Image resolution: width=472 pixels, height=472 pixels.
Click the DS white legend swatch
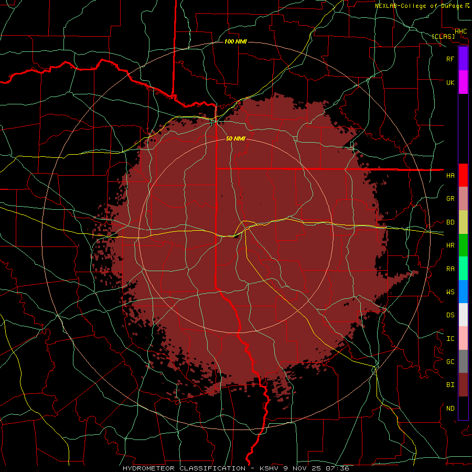pyautogui.click(x=463, y=315)
